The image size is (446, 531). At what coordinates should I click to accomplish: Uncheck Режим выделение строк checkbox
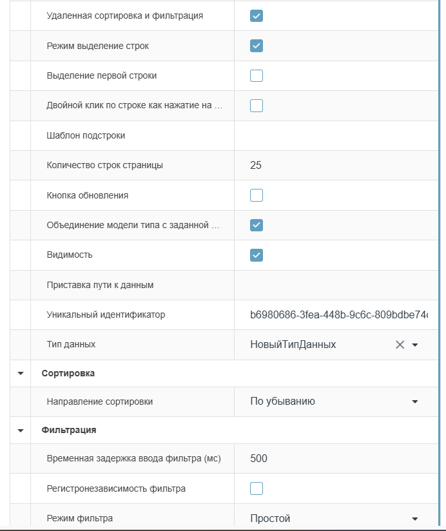tap(257, 46)
